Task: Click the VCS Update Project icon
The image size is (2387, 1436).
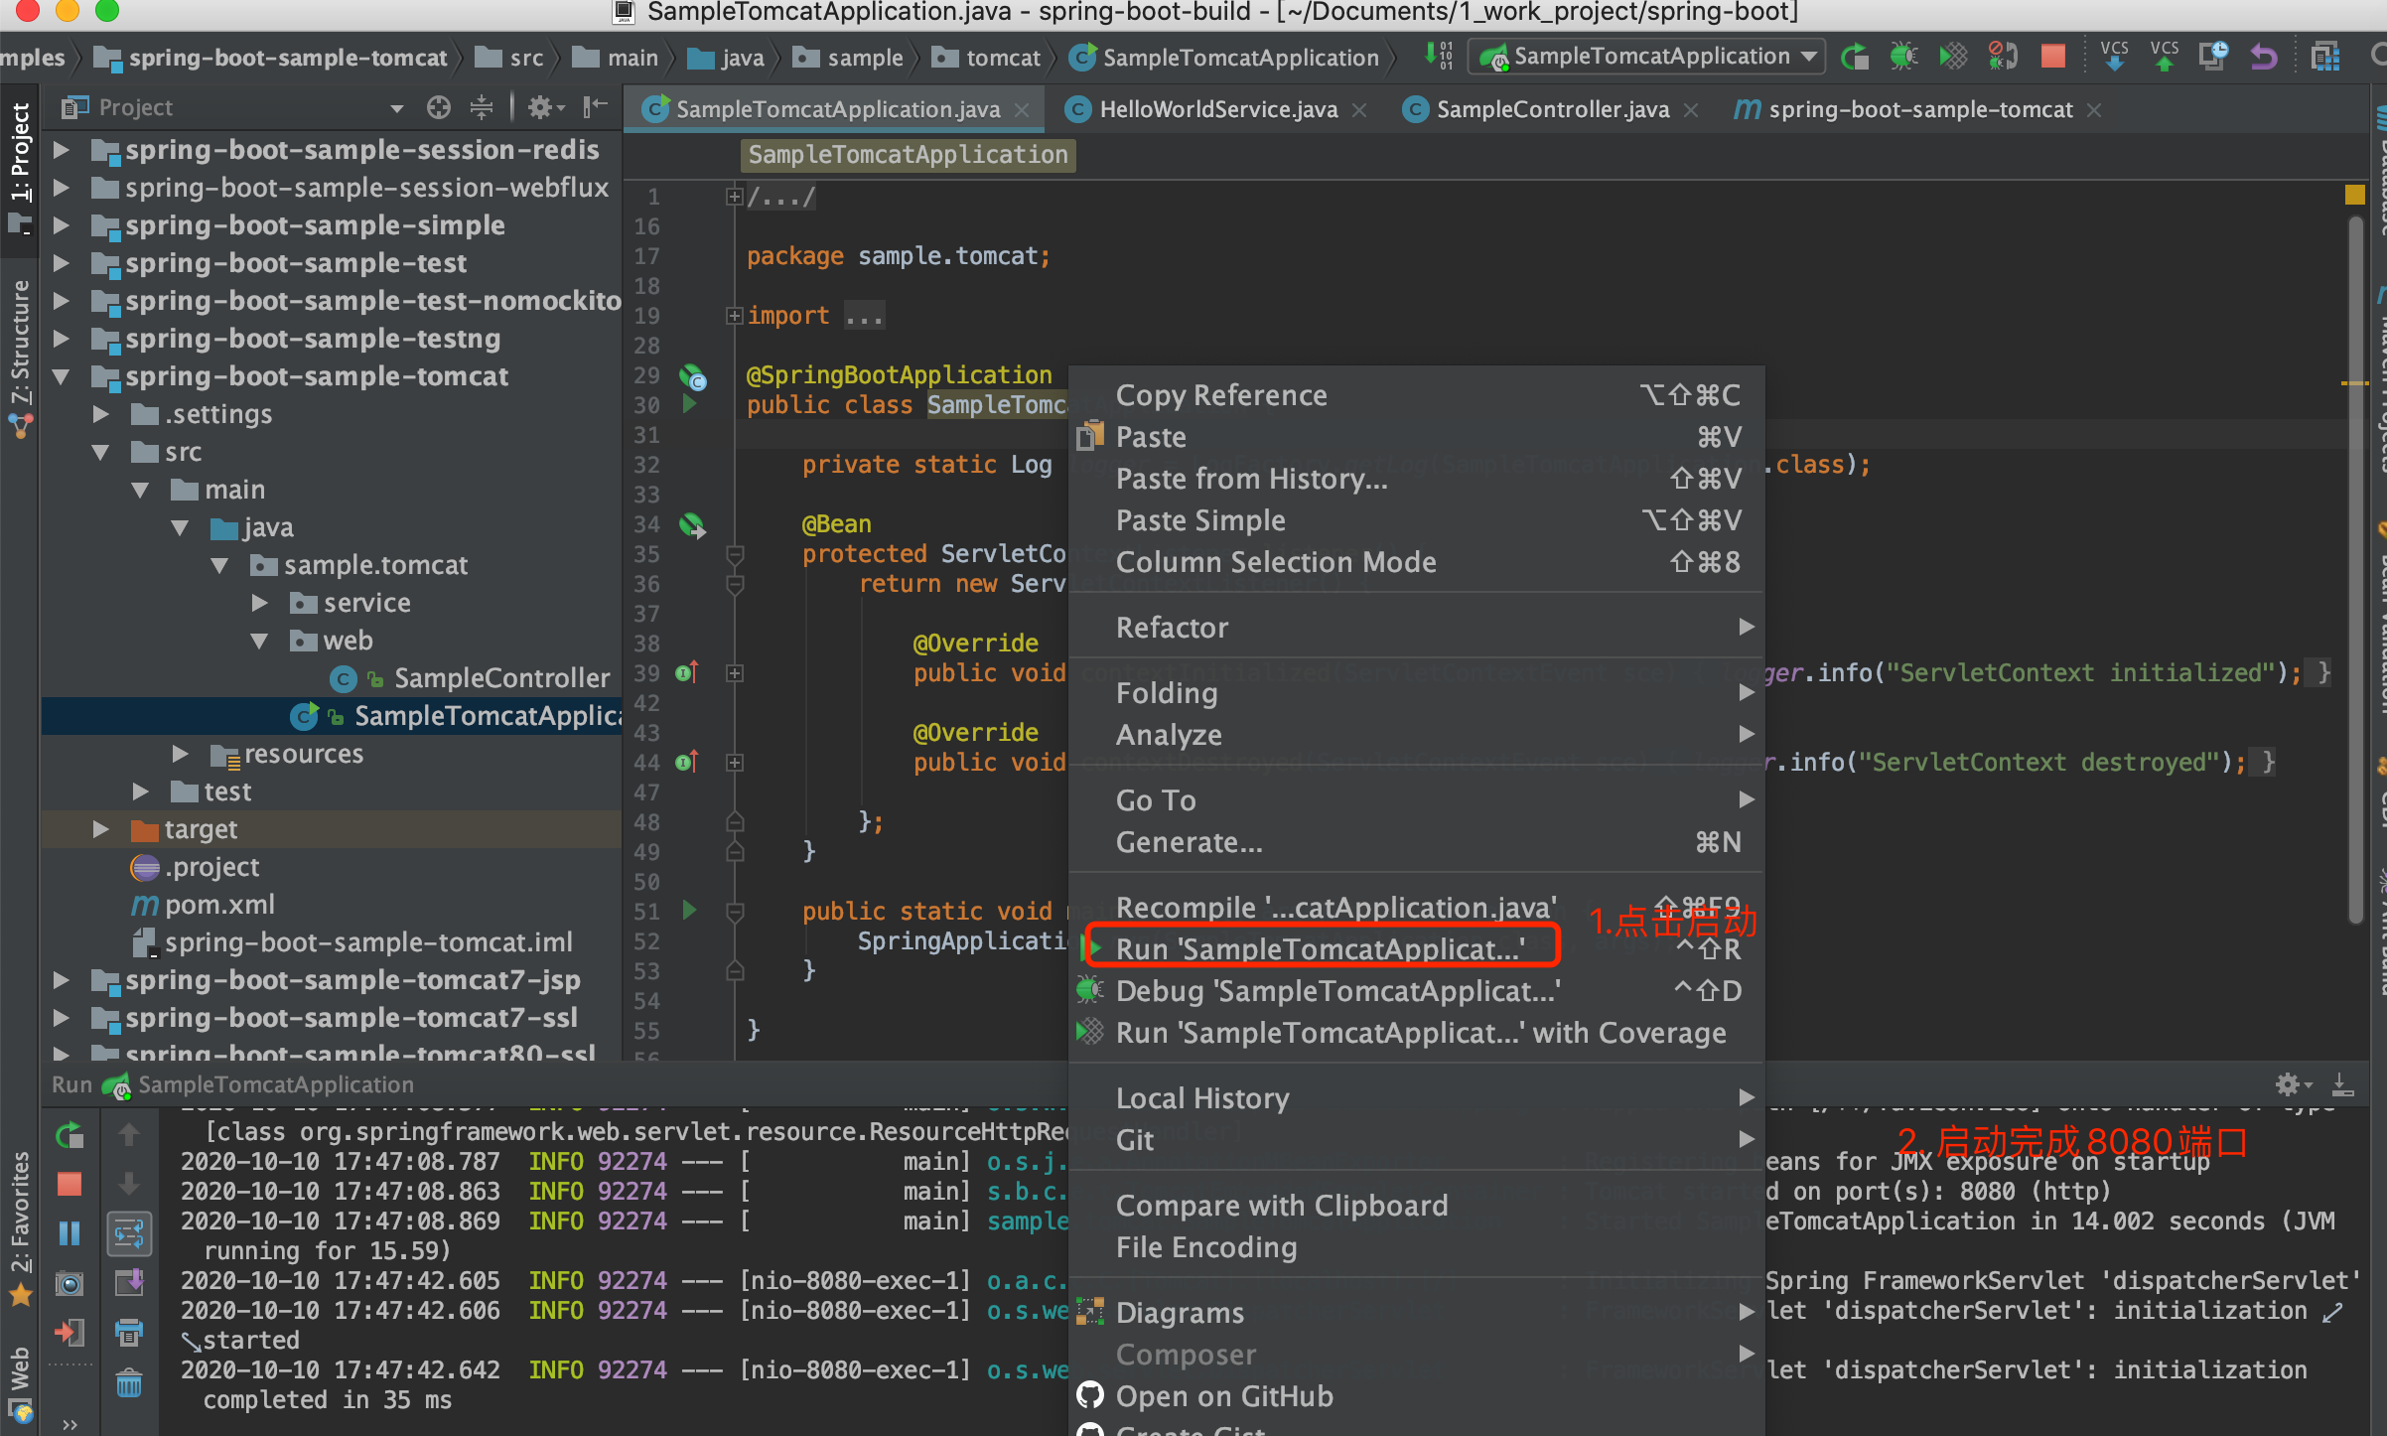Action: pyautogui.click(x=2115, y=57)
